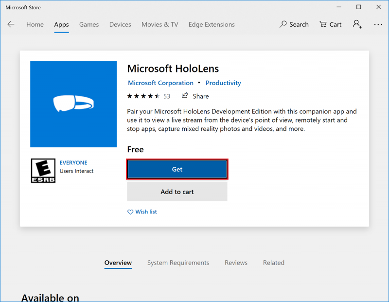The width and height of the screenshot is (389, 302).
Task: Open the Devices tab
Action: click(120, 25)
